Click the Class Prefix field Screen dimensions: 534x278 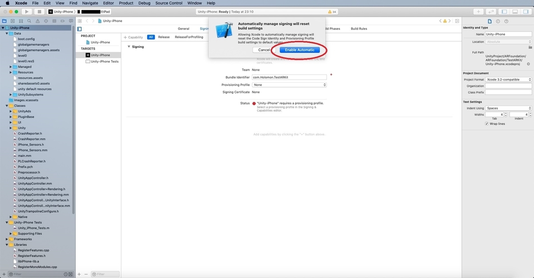pyautogui.click(x=509, y=92)
